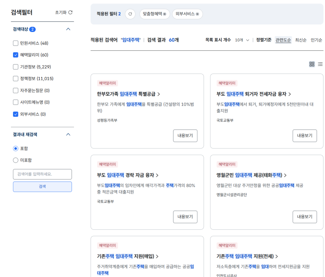Screen dimensions: 325x277
Task: Collapse the 결과내 재검색 section
Action: [68, 134]
